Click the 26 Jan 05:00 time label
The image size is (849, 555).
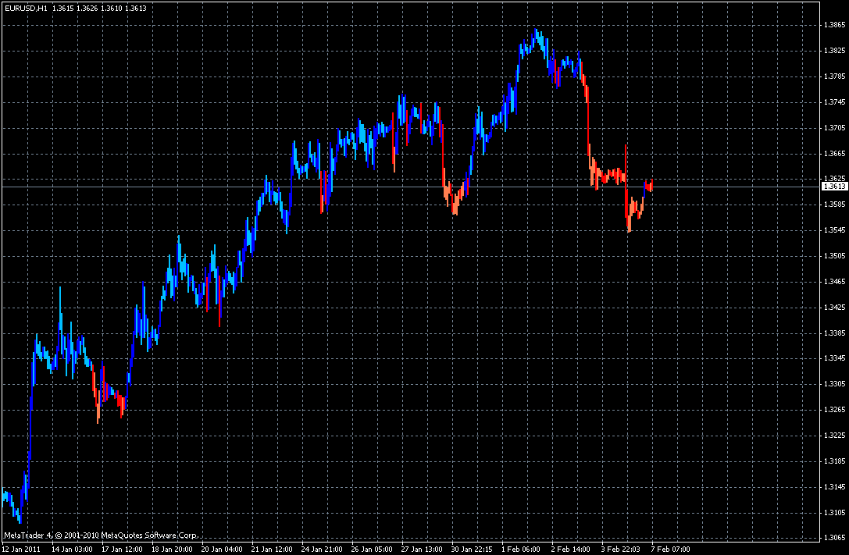372,549
